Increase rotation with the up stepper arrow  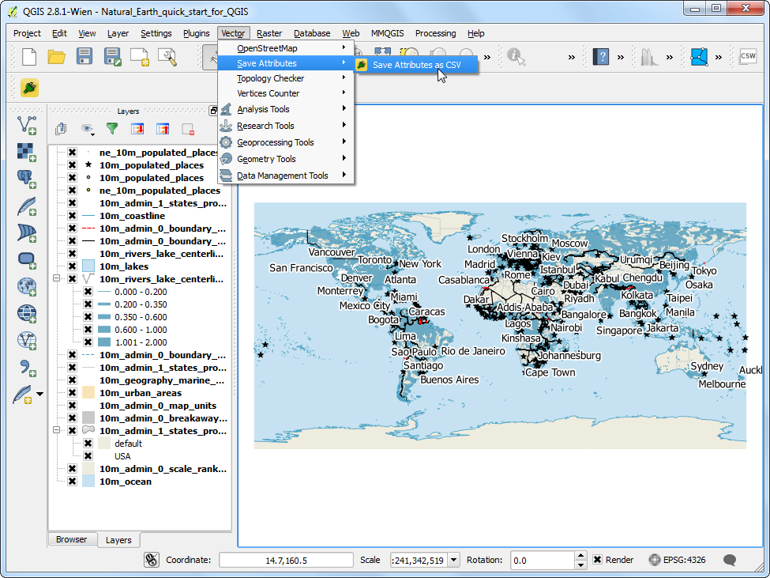point(580,556)
